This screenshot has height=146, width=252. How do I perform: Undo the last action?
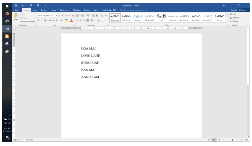(23, 5)
